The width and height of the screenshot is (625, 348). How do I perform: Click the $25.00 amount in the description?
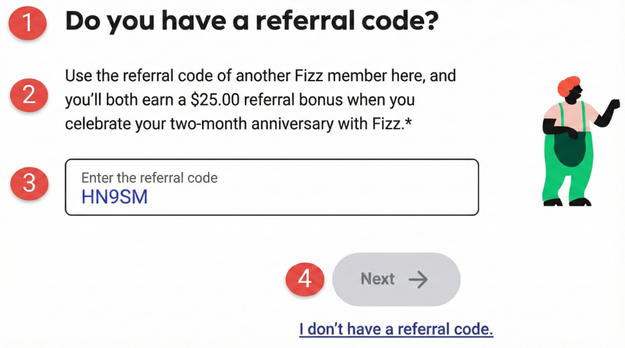pos(230,100)
